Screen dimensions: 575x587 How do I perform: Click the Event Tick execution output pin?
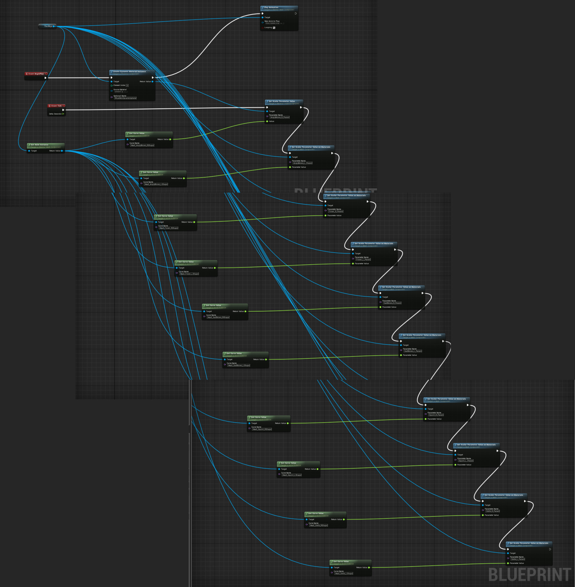[x=63, y=110]
